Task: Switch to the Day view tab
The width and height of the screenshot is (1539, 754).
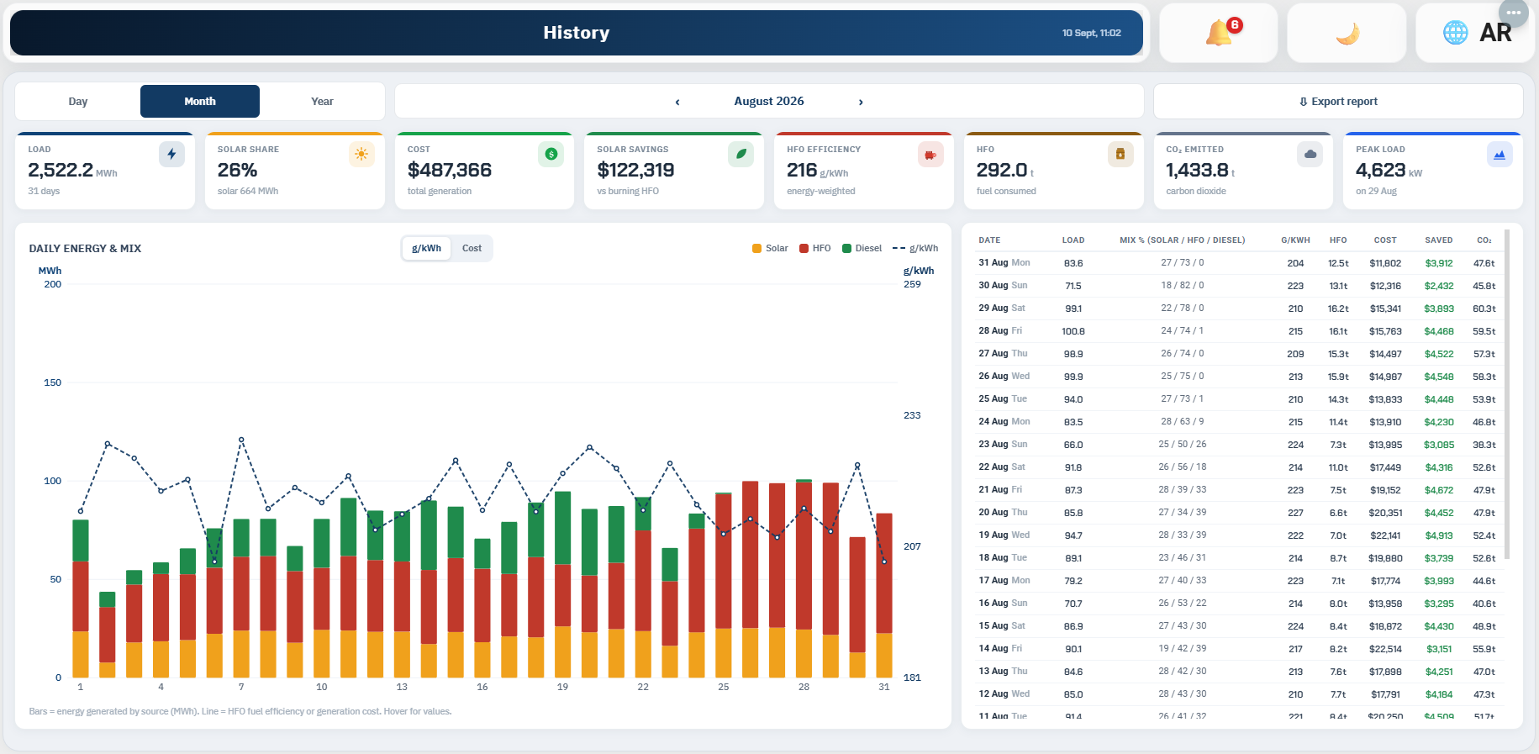Action: pos(78,102)
